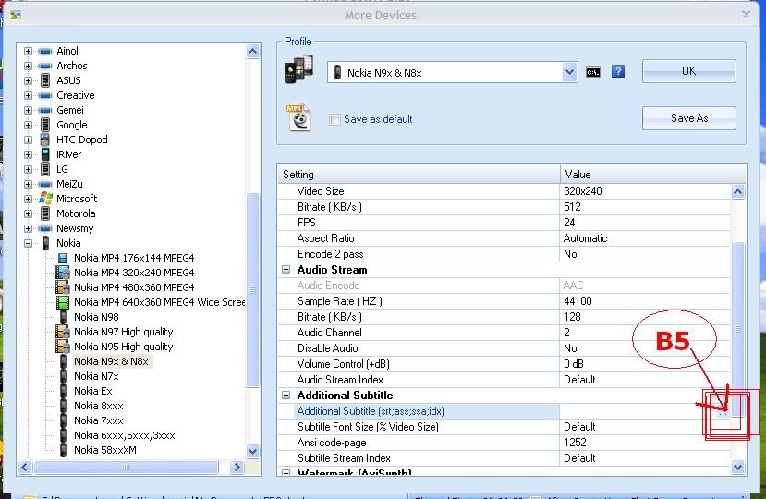Viewport: 766px width, 499px height.
Task: Click the Sample Rate value 44100
Action: click(x=578, y=301)
